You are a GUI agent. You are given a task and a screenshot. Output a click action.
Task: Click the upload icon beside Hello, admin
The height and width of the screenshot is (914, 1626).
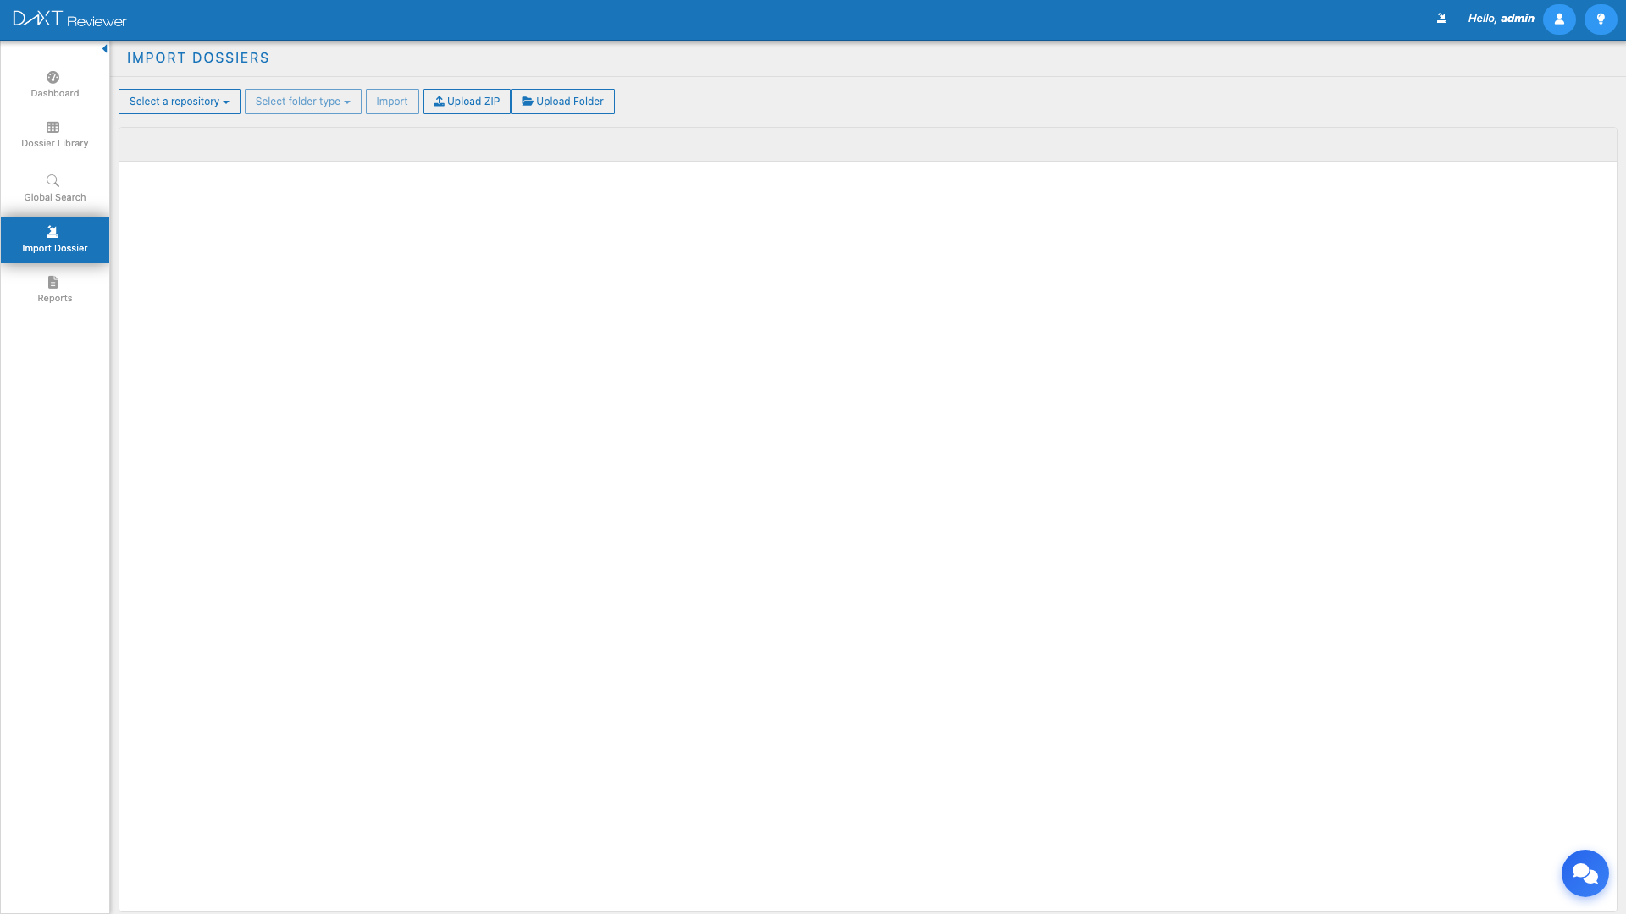(1442, 18)
